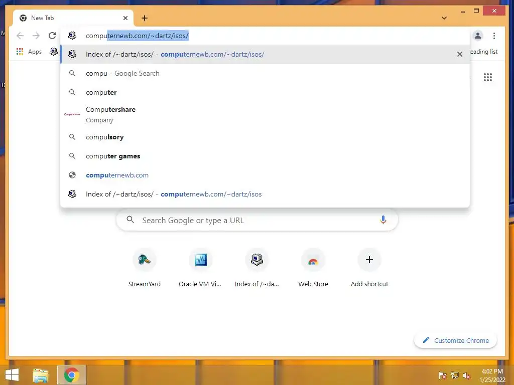Open the StreamYard shortcut
The image size is (514, 385).
145,269
